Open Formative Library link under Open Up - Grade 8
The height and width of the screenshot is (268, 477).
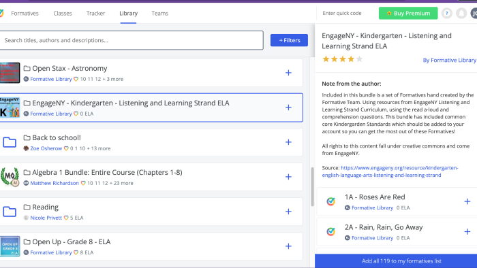pyautogui.click(x=51, y=252)
